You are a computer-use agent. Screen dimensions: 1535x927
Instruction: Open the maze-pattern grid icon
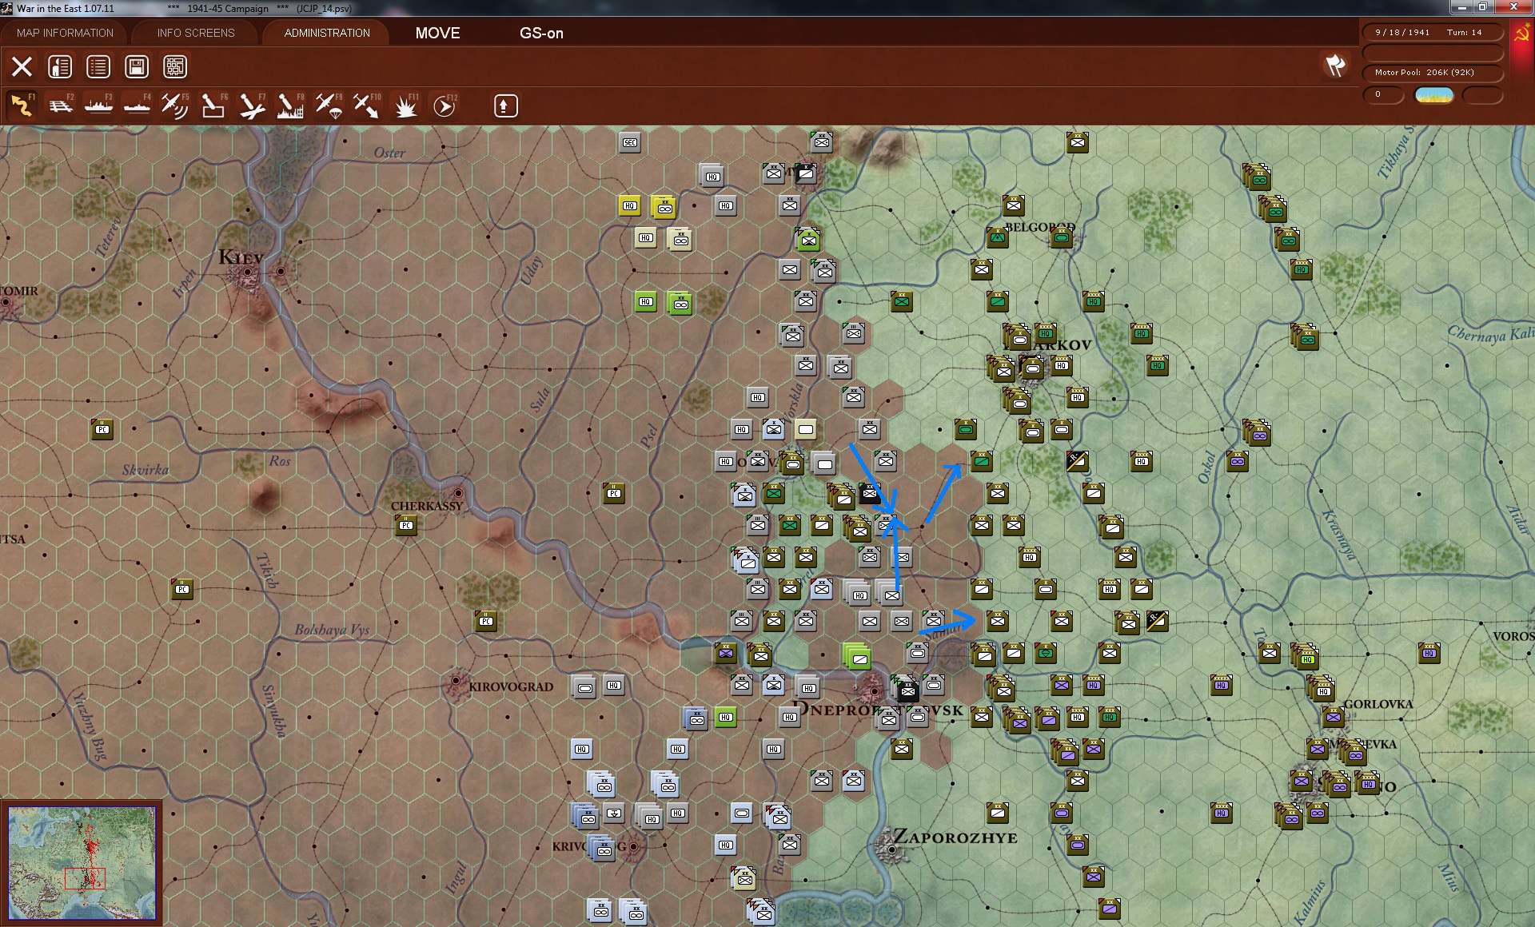[x=175, y=66]
